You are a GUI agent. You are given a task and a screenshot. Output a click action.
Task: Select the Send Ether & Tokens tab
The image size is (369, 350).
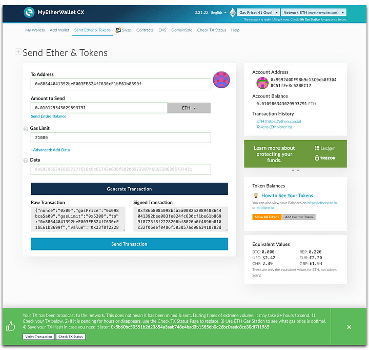(92, 30)
